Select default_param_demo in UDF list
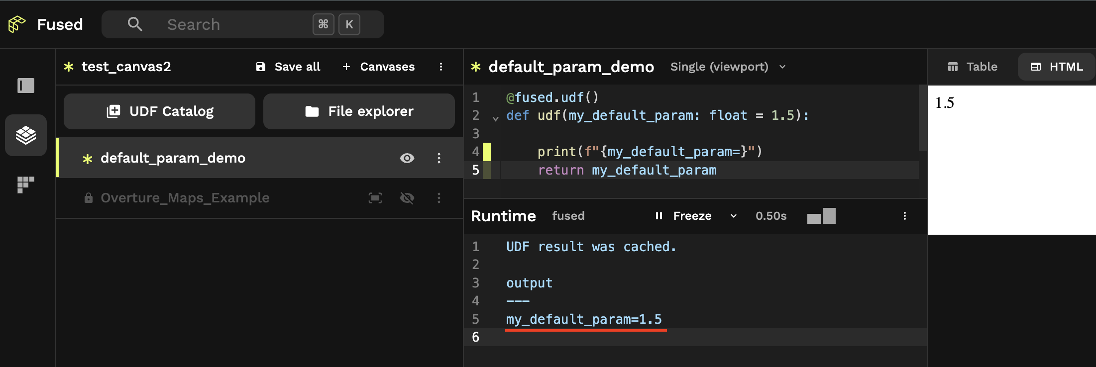This screenshot has width=1096, height=367. pos(259,158)
